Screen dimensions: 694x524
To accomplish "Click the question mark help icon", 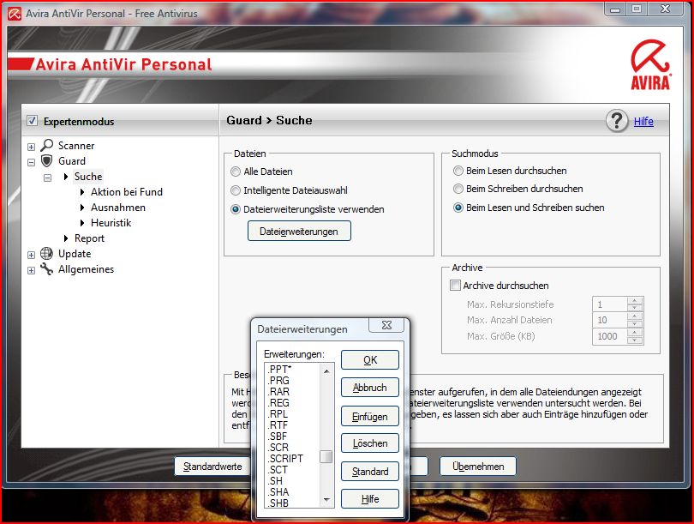I will coord(617,121).
